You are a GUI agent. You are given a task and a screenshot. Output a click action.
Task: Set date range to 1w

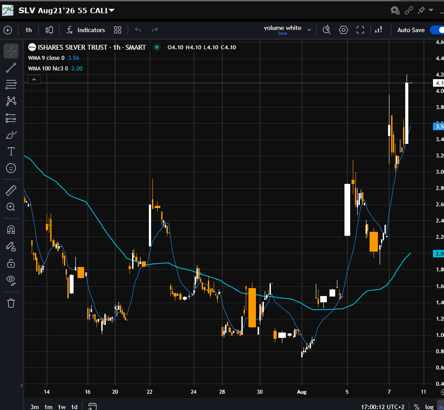click(x=62, y=407)
